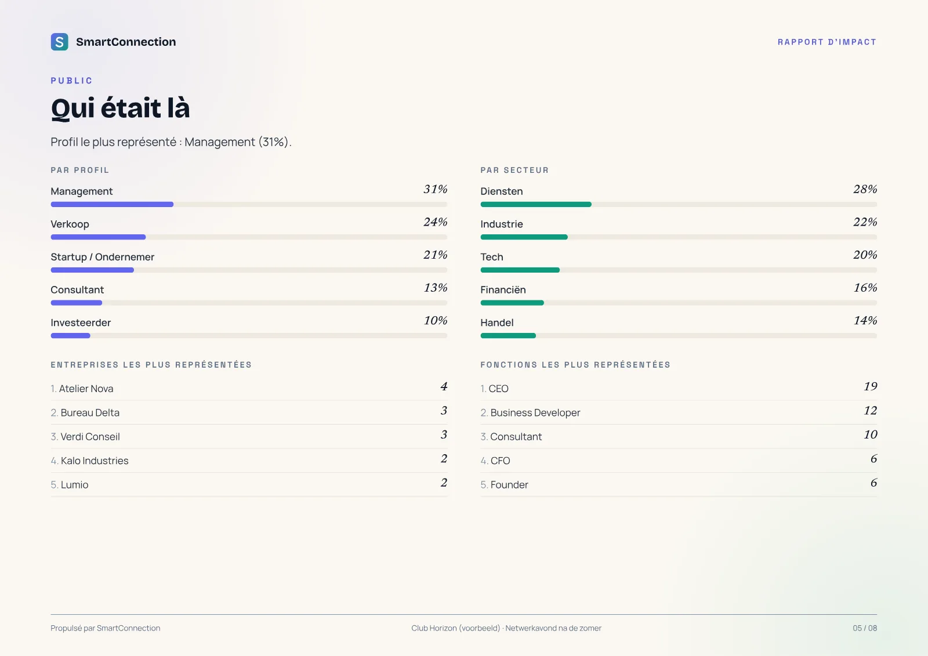Click the Management progress bar
928x656 pixels.
[x=249, y=204]
